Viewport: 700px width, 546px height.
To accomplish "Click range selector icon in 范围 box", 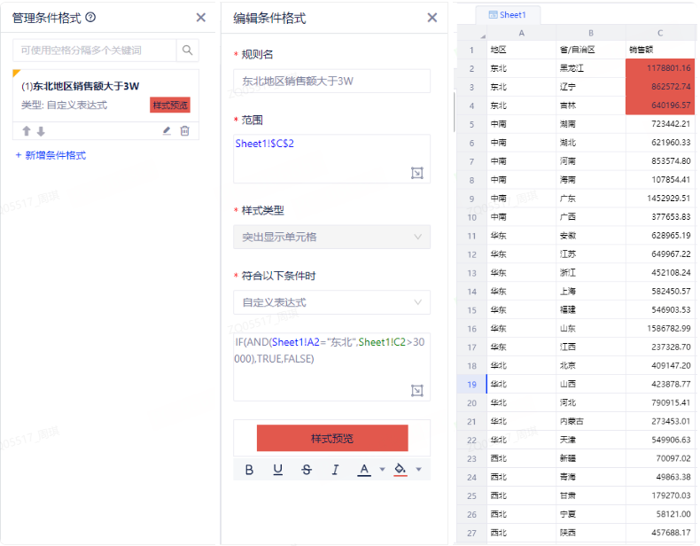I will click(417, 173).
